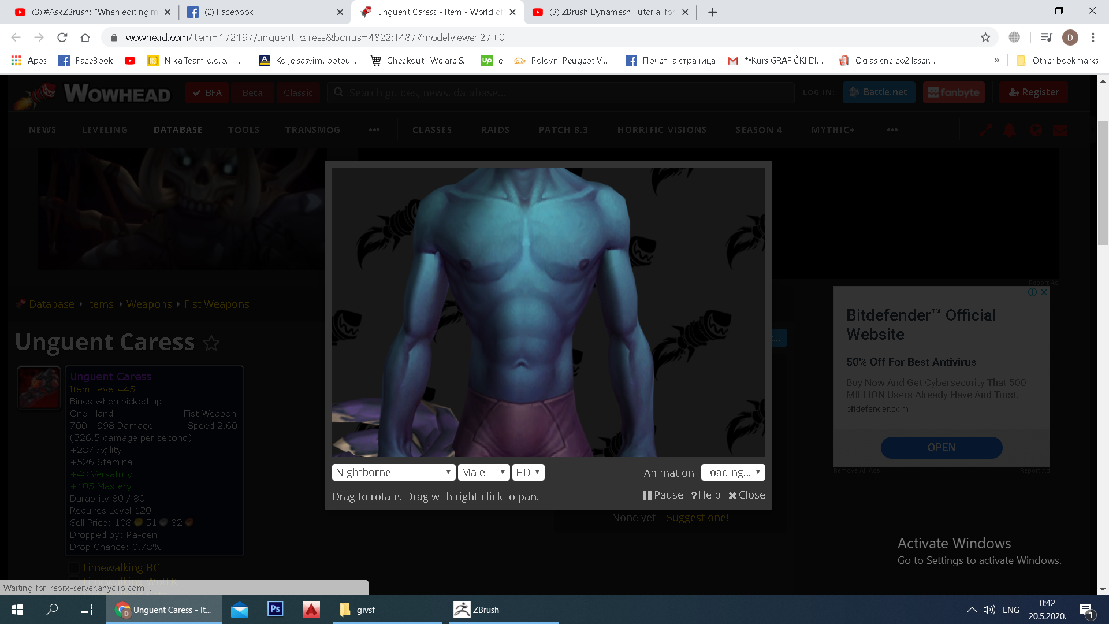Reload the page

coord(62,38)
